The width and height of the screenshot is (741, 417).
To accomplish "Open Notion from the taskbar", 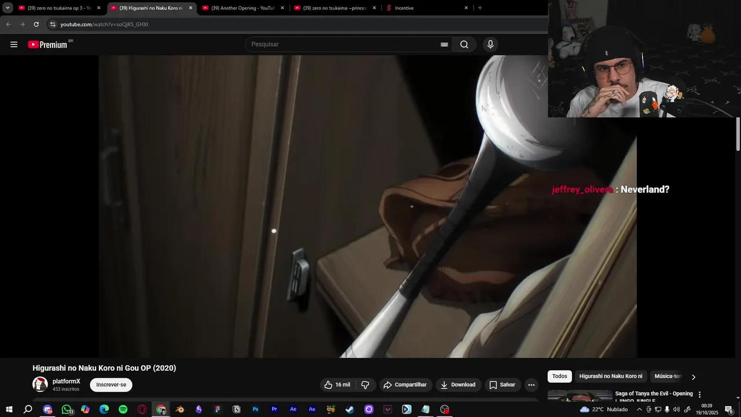I will point(237,409).
